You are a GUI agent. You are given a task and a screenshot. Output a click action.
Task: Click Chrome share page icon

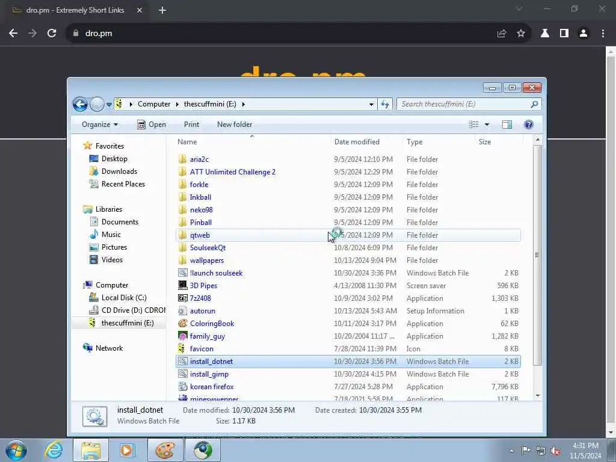[502, 34]
